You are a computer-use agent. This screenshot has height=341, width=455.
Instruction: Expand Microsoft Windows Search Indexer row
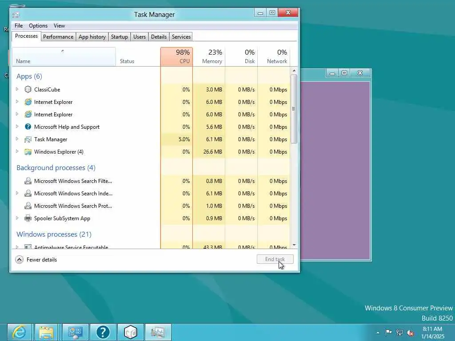click(17, 193)
